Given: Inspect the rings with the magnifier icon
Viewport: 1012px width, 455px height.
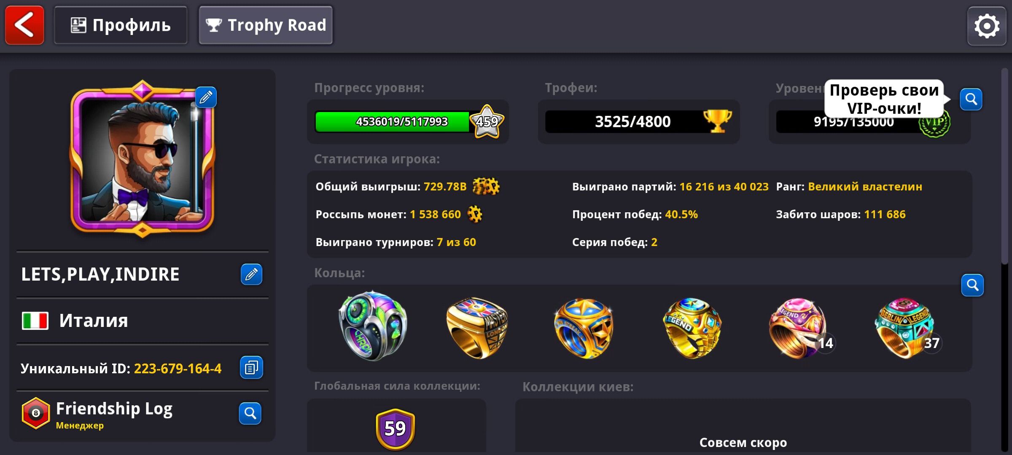Looking at the screenshot, I should (972, 285).
